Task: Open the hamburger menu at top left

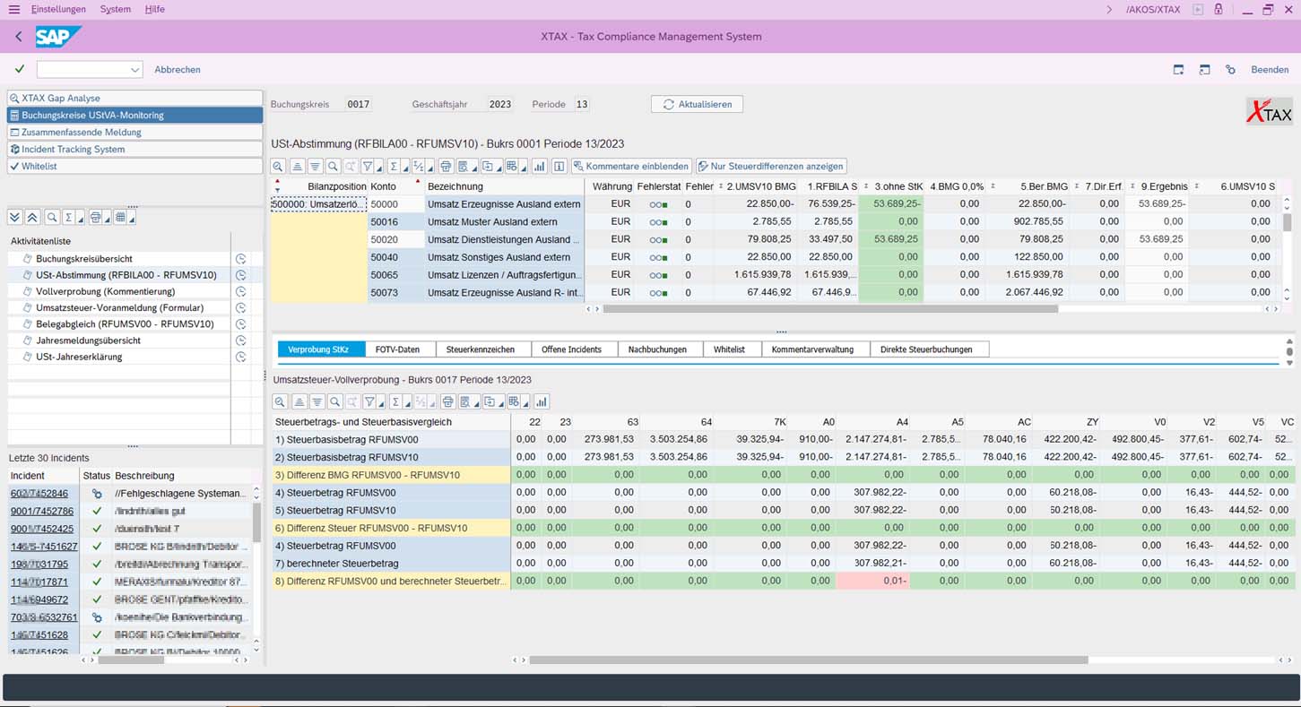Action: point(13,9)
